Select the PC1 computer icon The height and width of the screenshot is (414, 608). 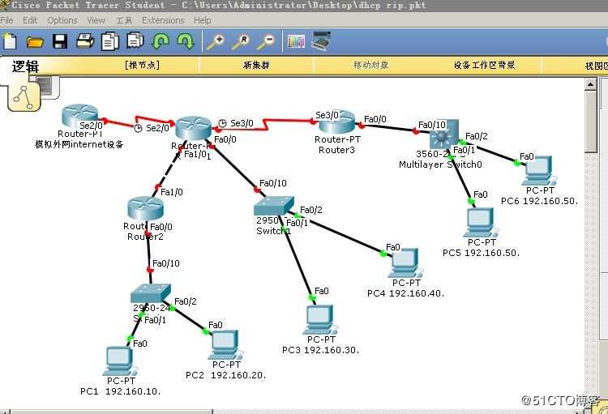(x=120, y=361)
